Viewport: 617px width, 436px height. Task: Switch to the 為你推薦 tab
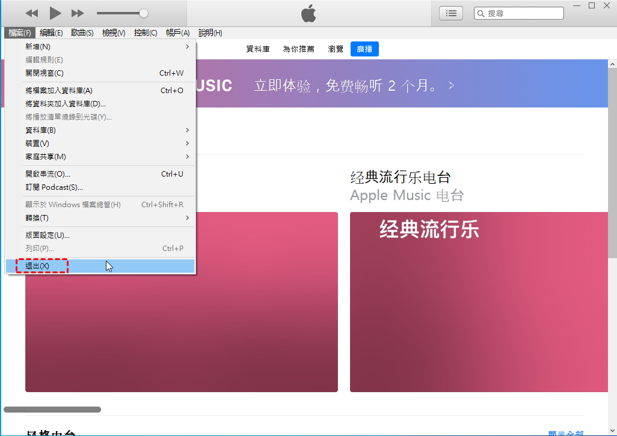click(x=298, y=49)
